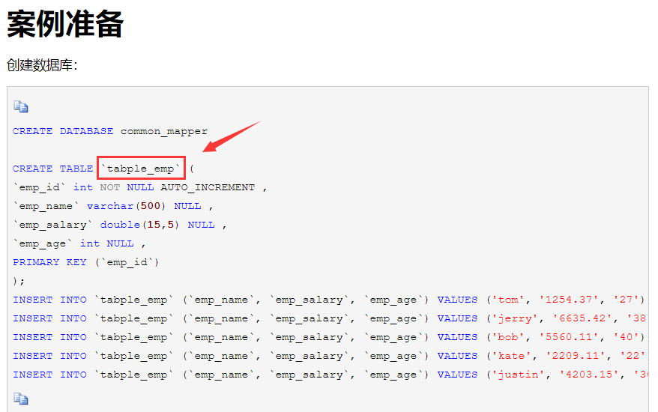Click the INSERT line with value 'kate'
The width and height of the screenshot is (658, 412).
(x=330, y=356)
